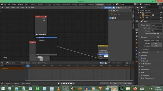
Task: Jump to the end frame button
Action: pyautogui.click(x=74, y=83)
